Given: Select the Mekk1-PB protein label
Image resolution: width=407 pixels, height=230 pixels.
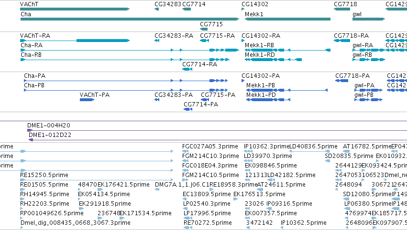Looking at the screenshot, I should pos(261,85).
